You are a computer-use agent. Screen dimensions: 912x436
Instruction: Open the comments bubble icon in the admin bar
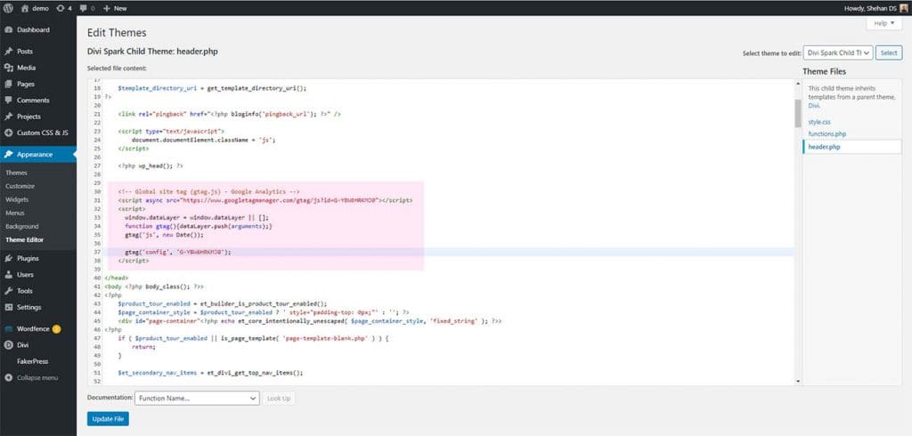83,8
